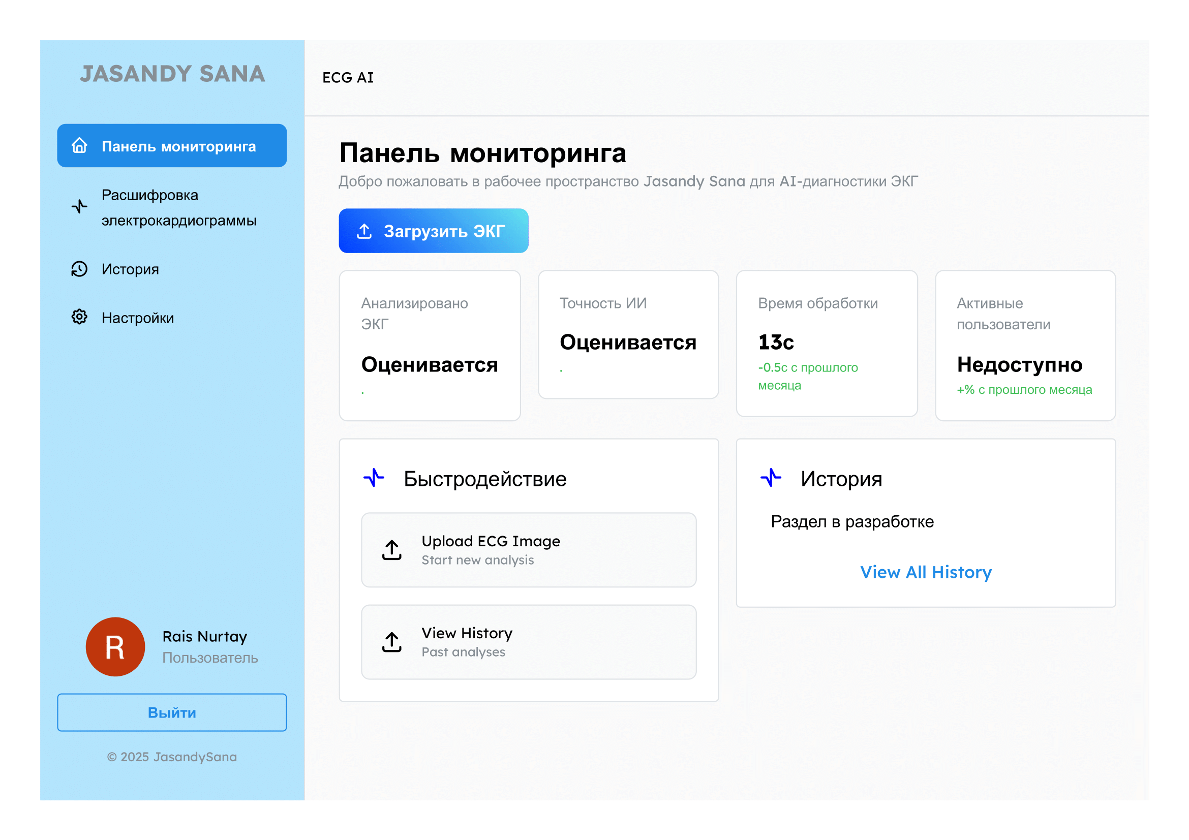Click the home icon in sidebar

(79, 146)
